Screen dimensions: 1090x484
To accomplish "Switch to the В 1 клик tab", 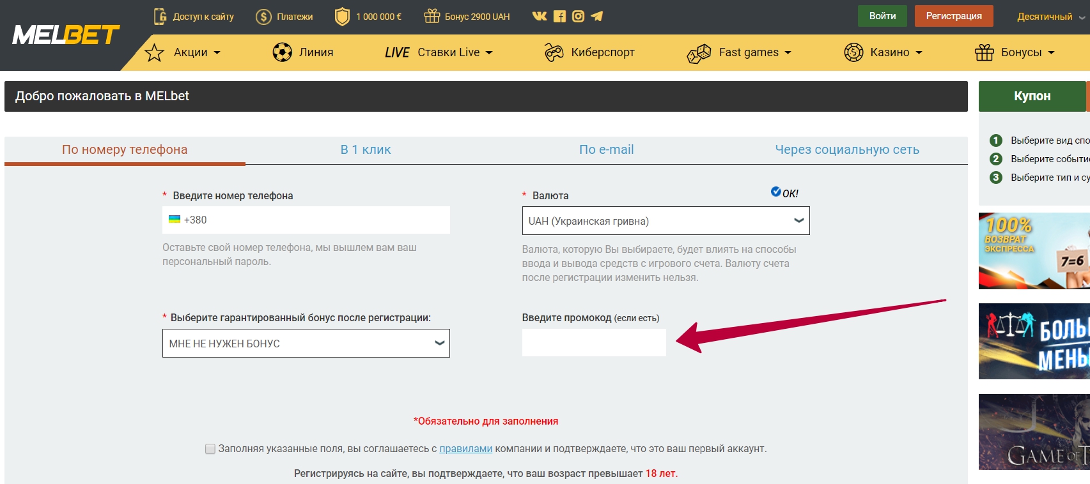I will point(366,150).
